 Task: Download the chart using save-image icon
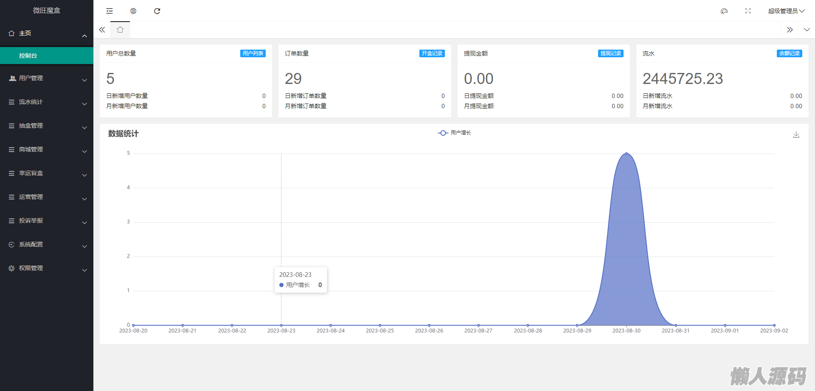[x=796, y=135]
